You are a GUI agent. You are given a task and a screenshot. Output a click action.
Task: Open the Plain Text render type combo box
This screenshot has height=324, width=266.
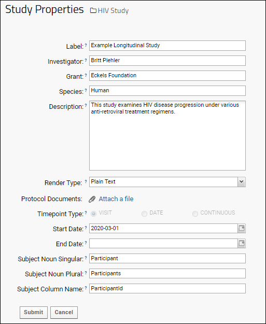coord(167,182)
